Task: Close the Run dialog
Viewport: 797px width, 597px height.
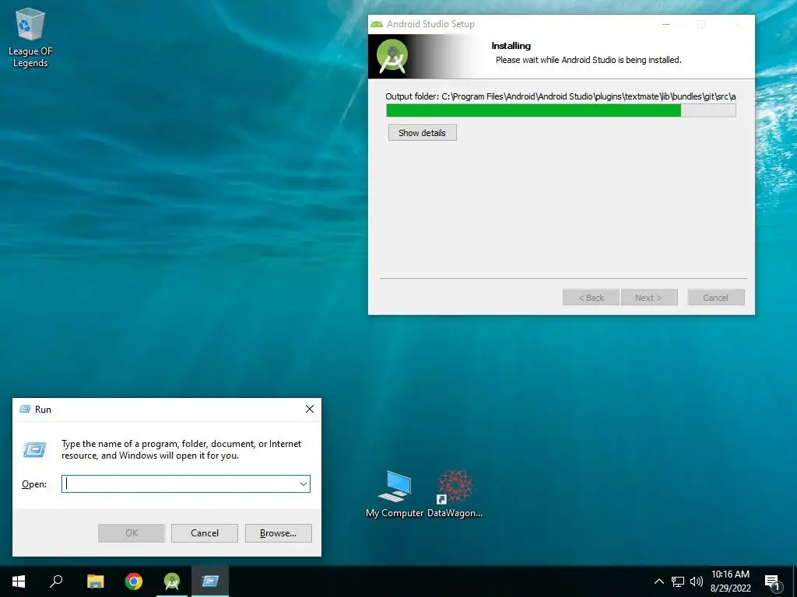Action: (310, 409)
